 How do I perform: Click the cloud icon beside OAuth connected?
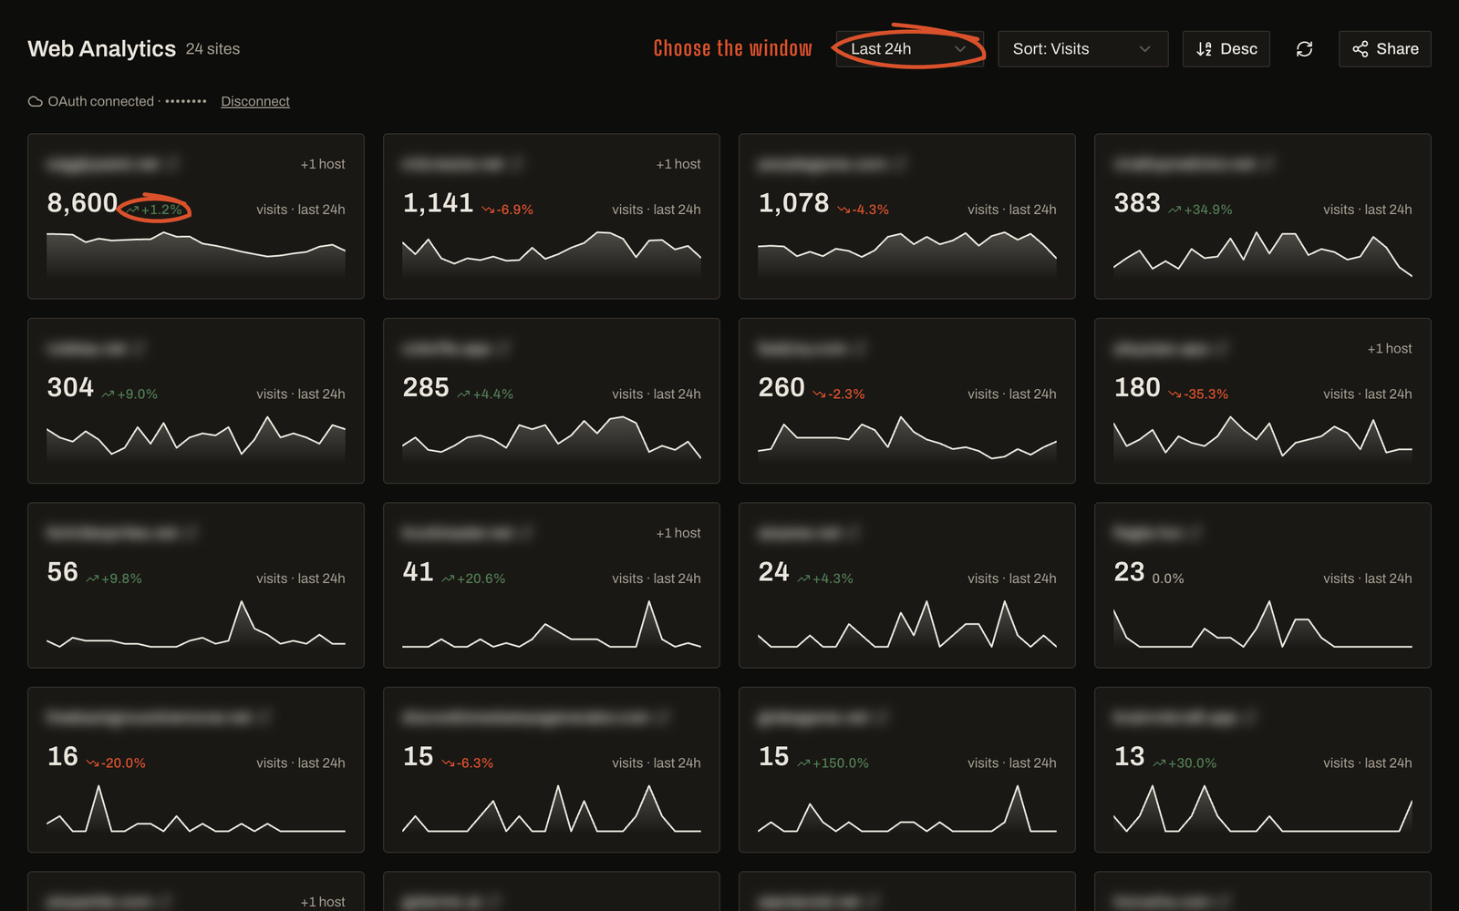(x=36, y=101)
